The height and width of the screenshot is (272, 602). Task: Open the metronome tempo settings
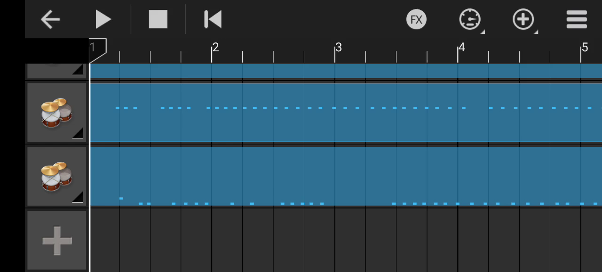click(470, 20)
